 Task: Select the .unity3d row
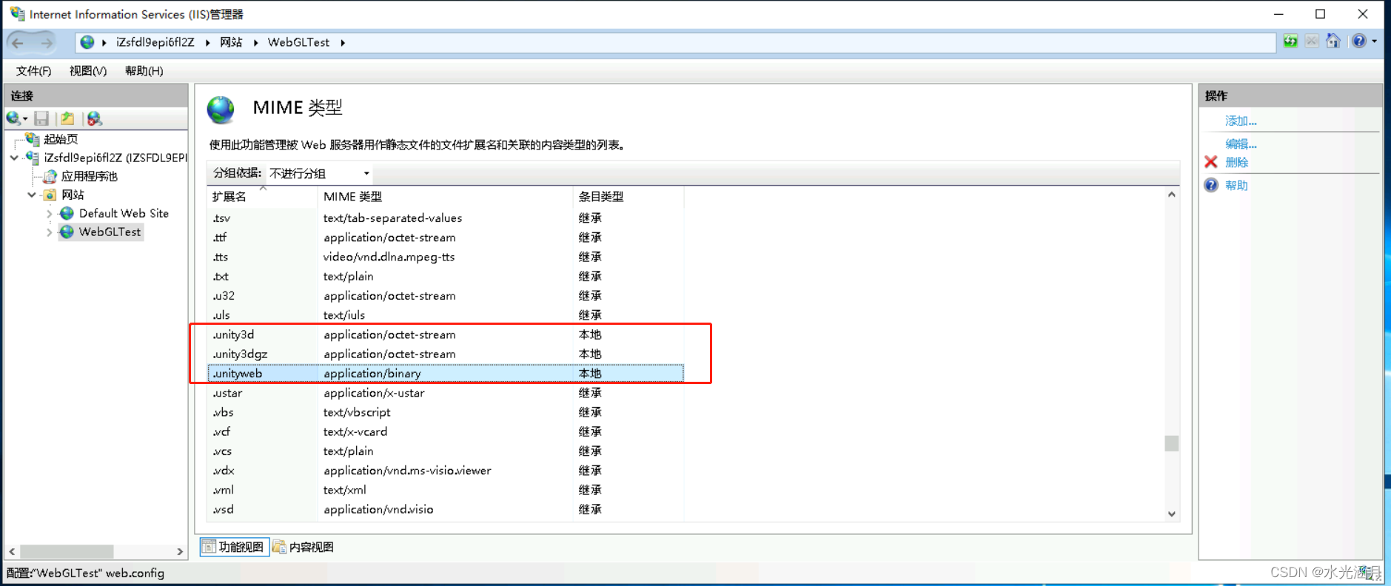point(446,334)
